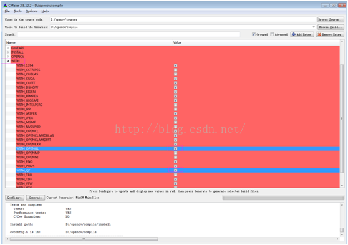
Task: Click the Remove Entry button
Action: point(330,34)
